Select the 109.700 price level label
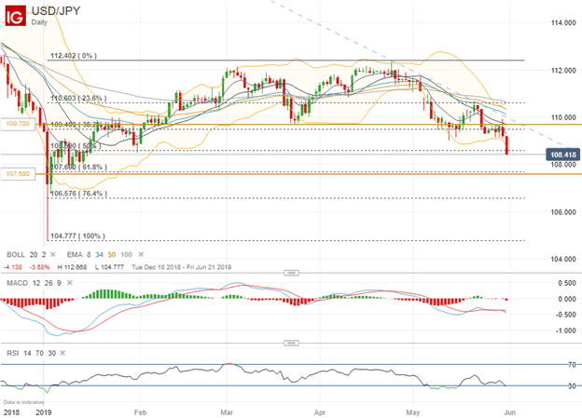 18,124
